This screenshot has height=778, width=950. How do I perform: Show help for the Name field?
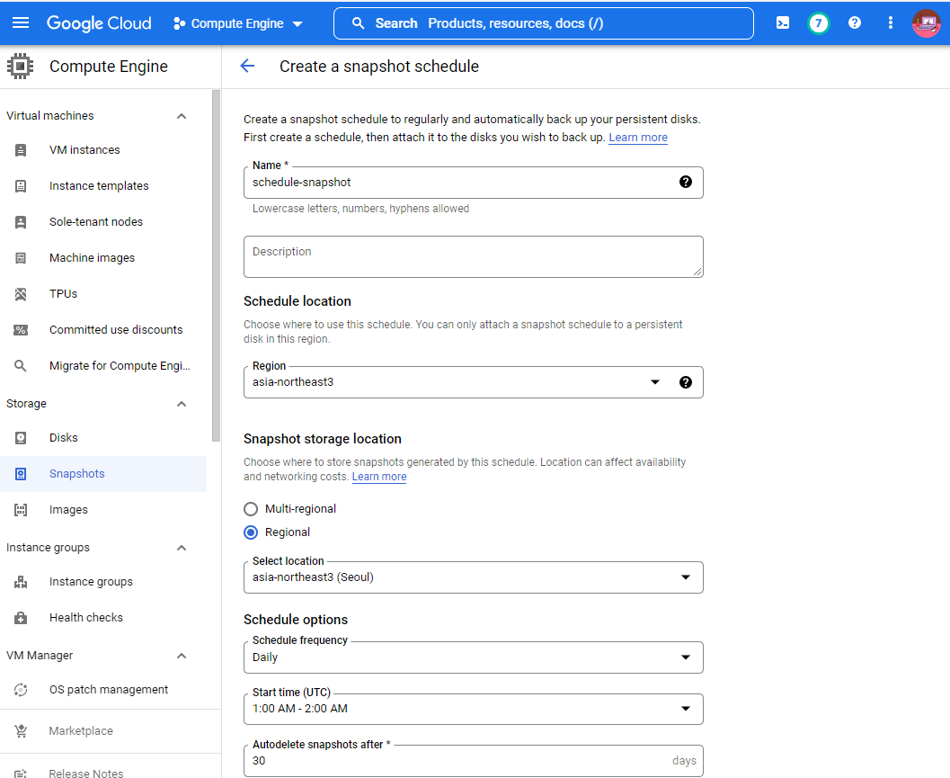coord(685,182)
